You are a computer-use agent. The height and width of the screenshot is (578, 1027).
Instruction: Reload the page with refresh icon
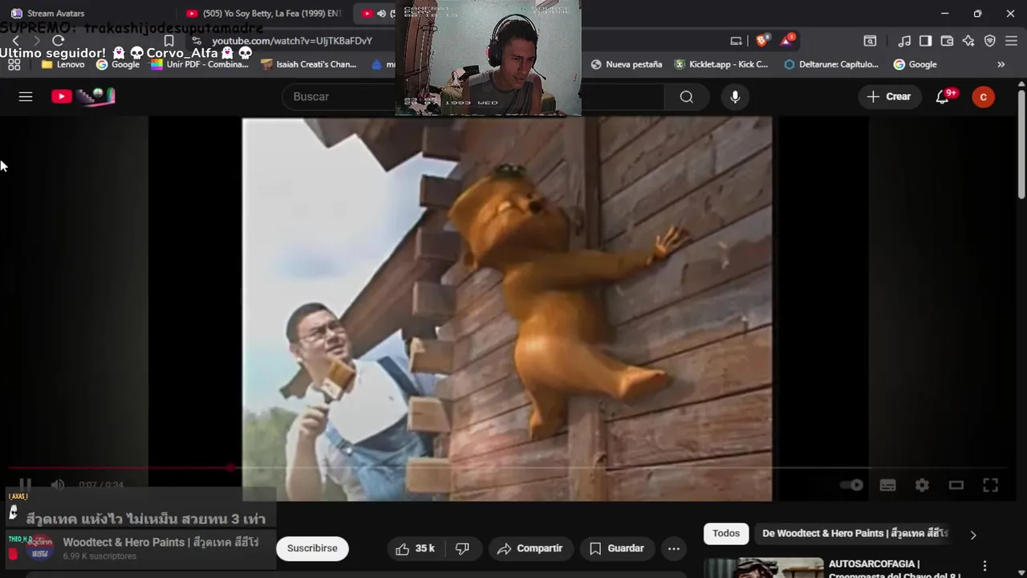59,40
